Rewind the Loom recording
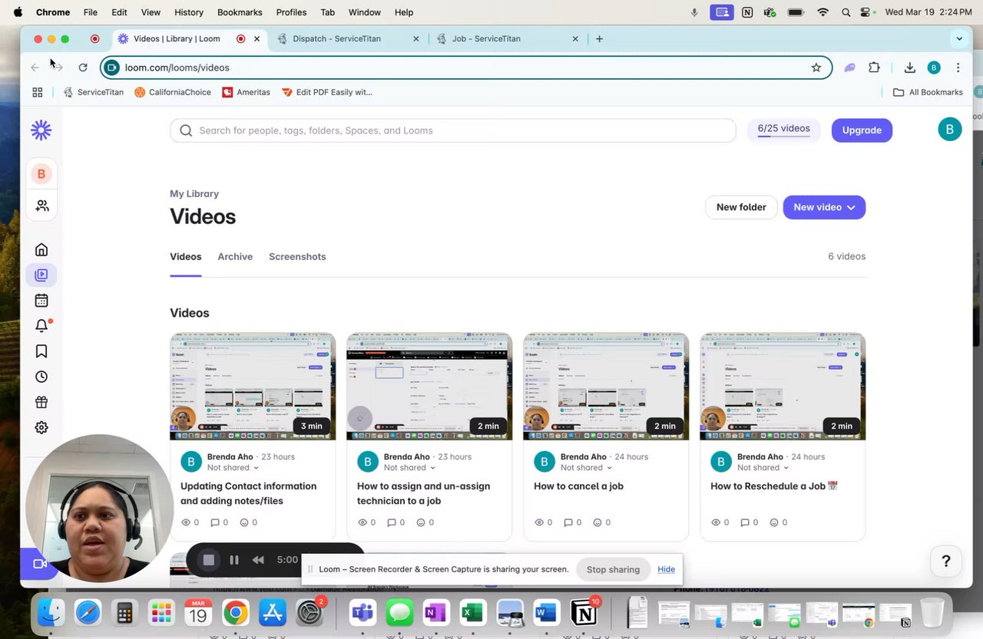The image size is (983, 639). (x=259, y=560)
